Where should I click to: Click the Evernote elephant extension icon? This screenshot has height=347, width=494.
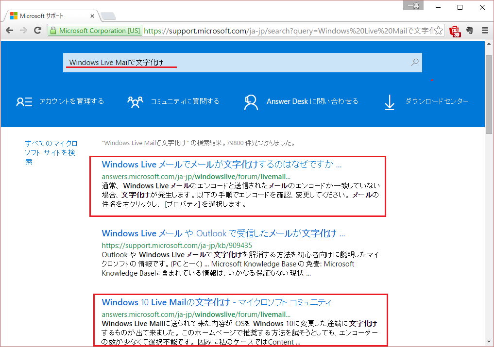coord(470,31)
